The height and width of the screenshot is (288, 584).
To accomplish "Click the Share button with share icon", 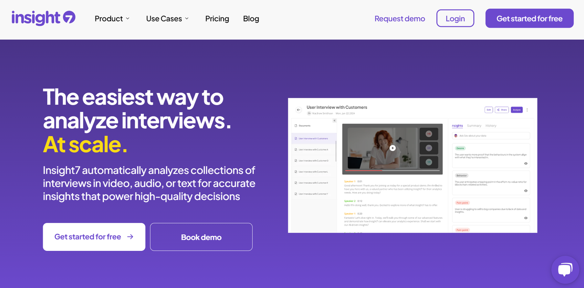I will pyautogui.click(x=501, y=110).
